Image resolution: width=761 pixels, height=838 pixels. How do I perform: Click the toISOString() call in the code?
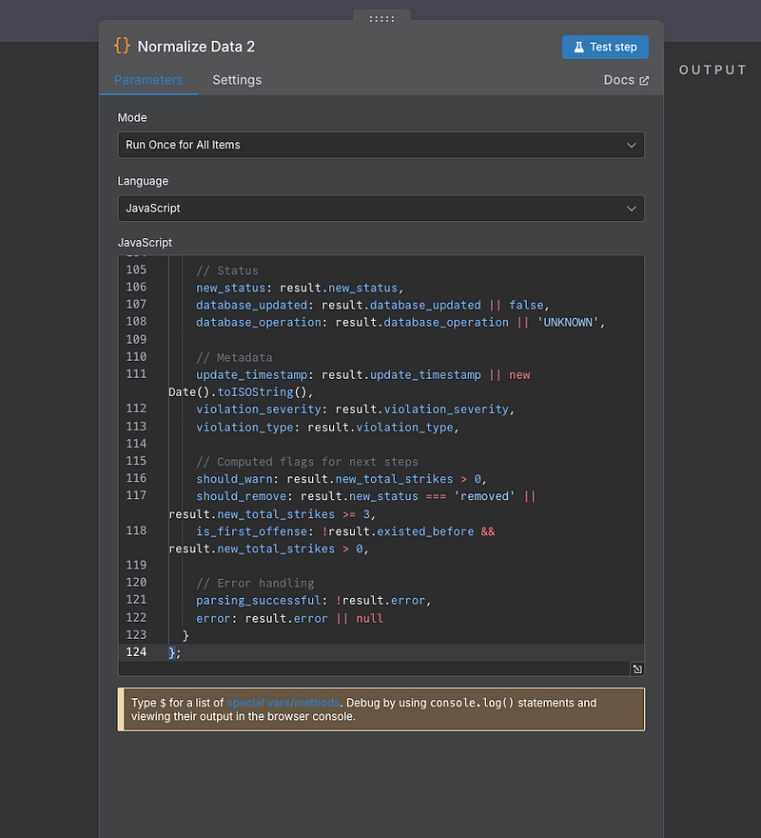point(257,391)
